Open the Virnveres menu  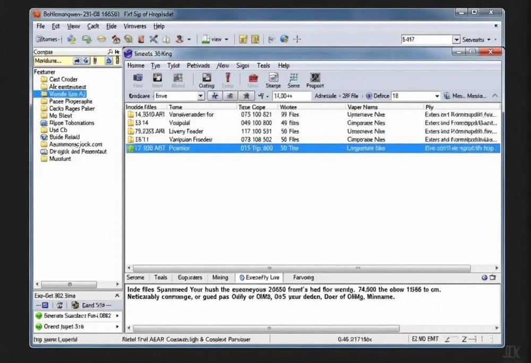(135, 26)
